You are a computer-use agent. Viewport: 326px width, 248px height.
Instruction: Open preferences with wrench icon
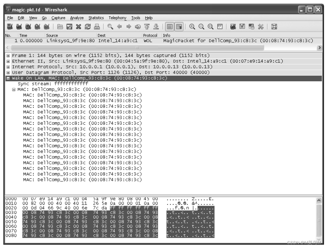(261, 27)
